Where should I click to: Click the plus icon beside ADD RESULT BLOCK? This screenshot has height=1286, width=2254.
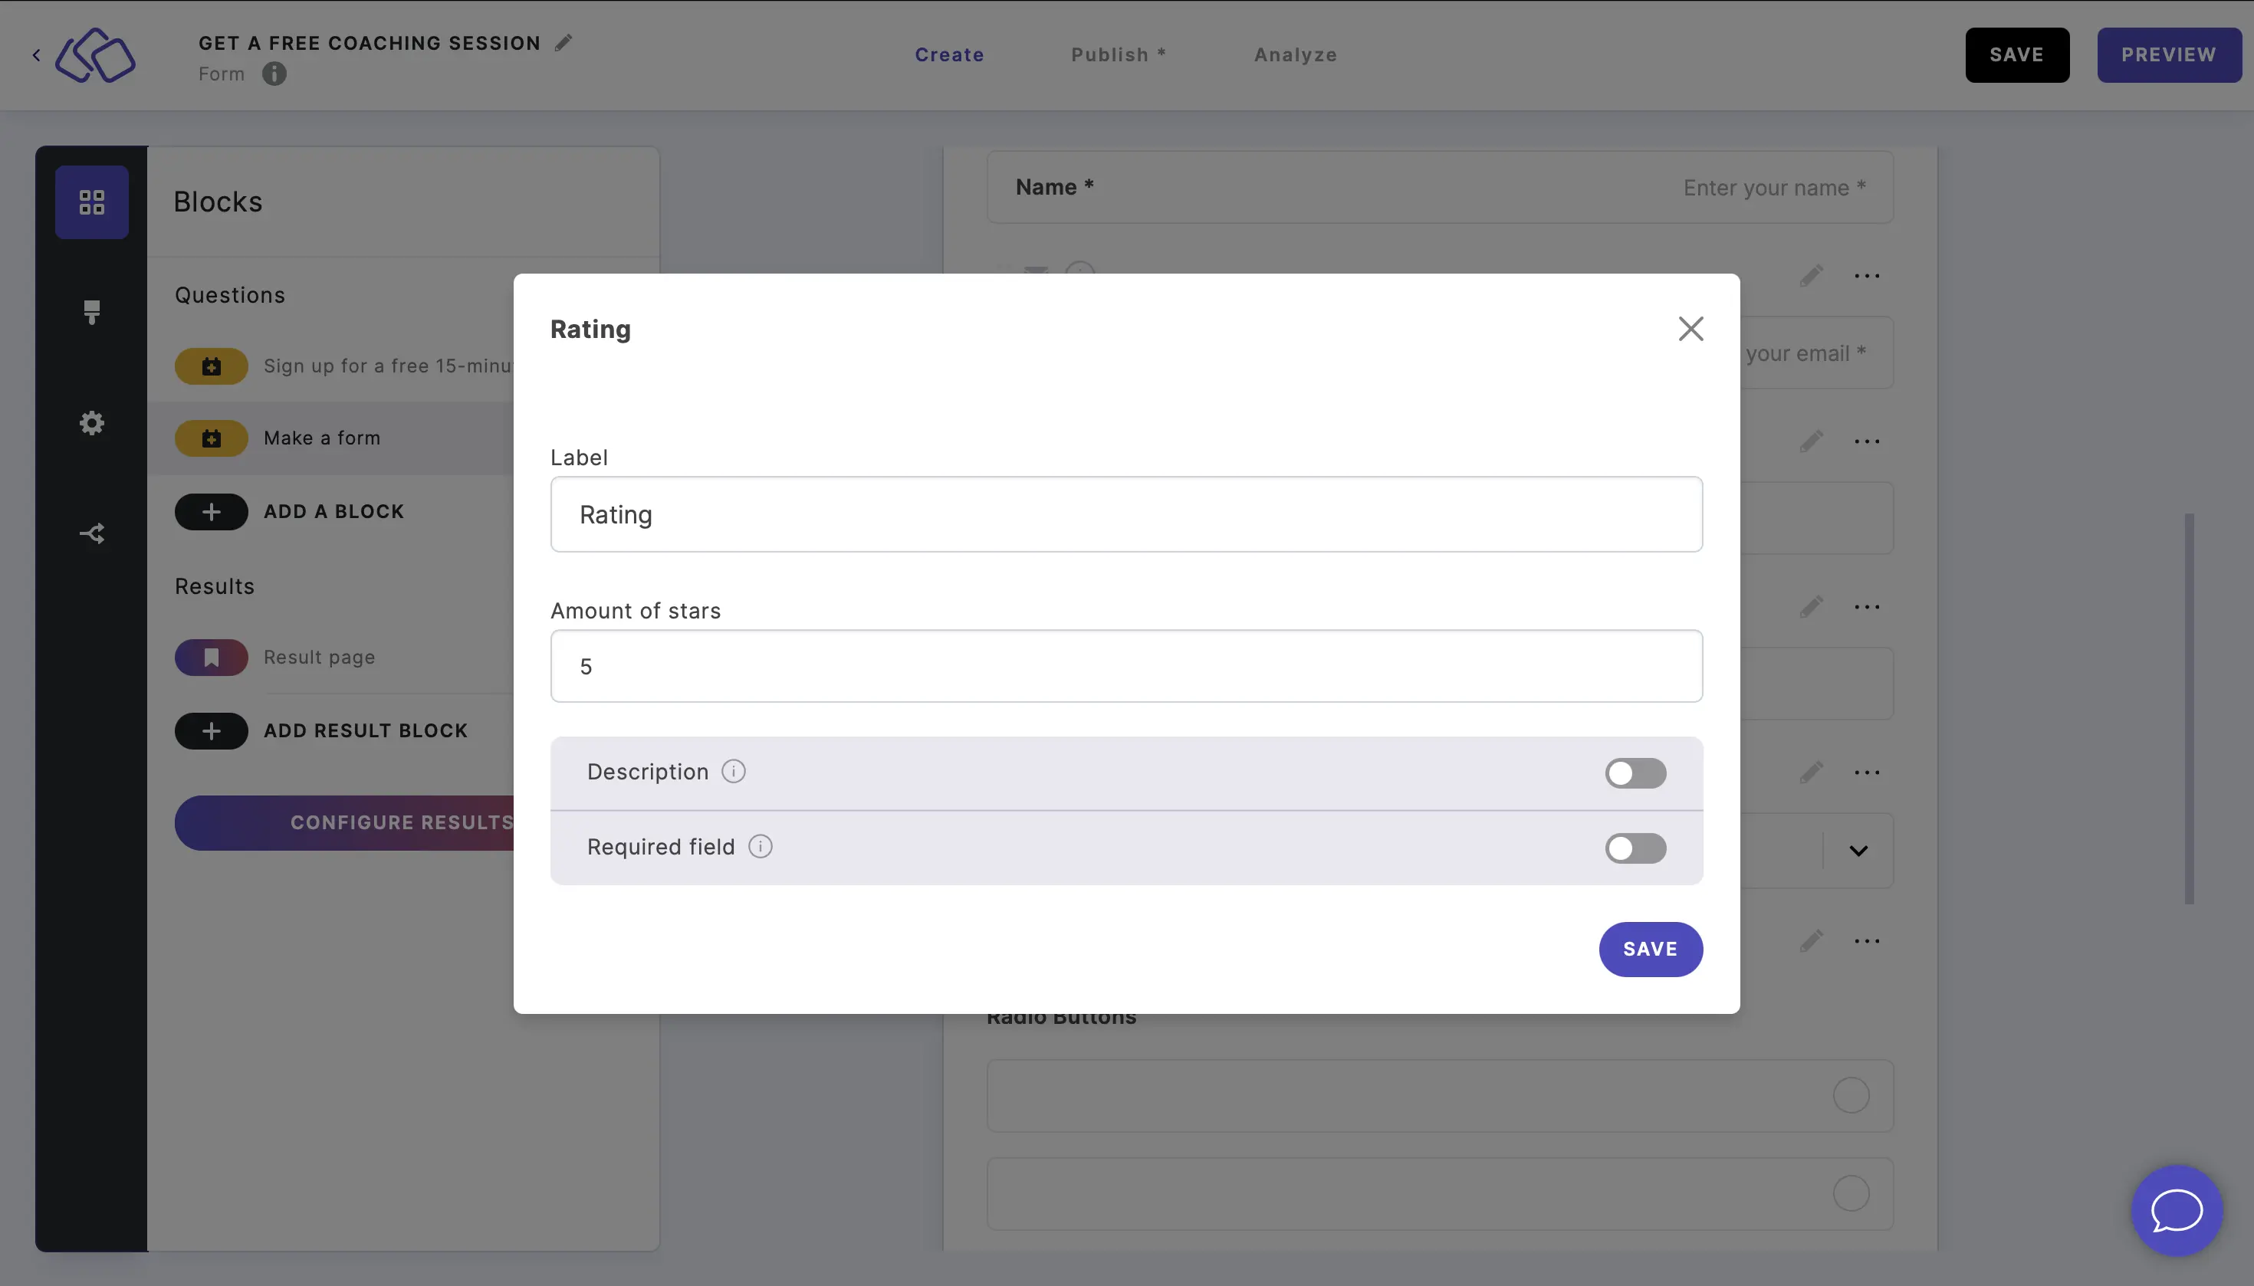(x=211, y=730)
